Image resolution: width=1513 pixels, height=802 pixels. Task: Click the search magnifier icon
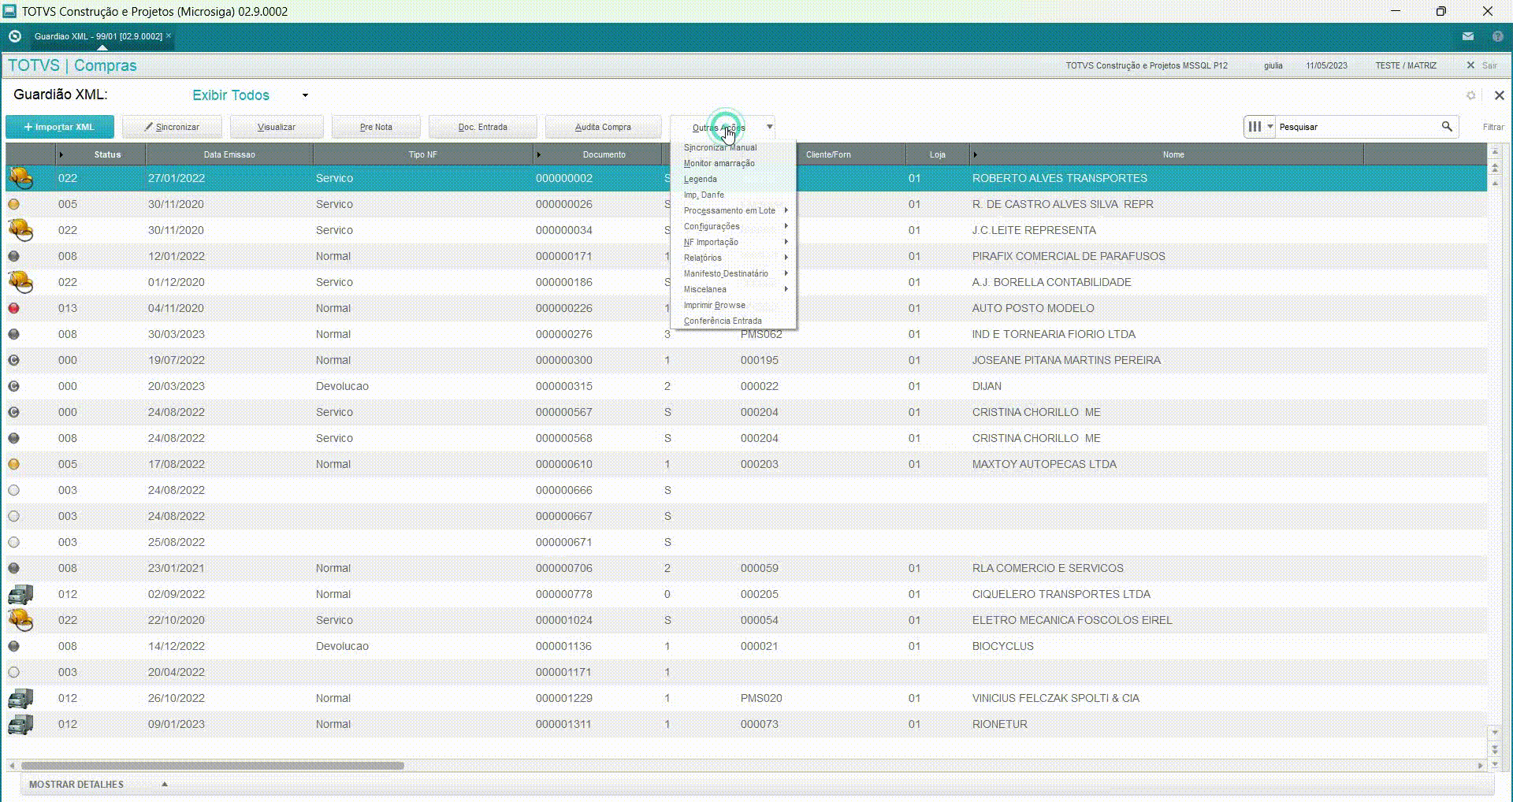pyautogui.click(x=1447, y=126)
